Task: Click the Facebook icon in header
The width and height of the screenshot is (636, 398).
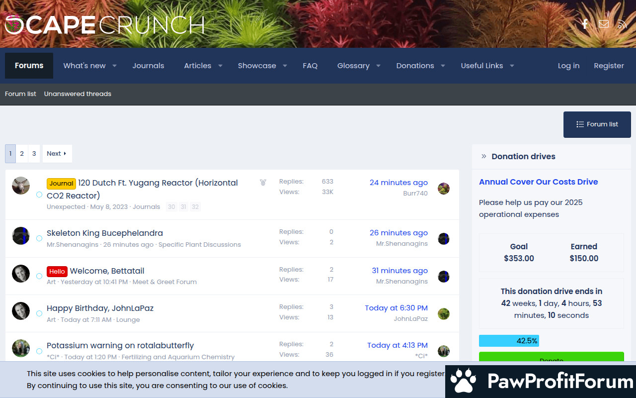Action: [x=585, y=24]
